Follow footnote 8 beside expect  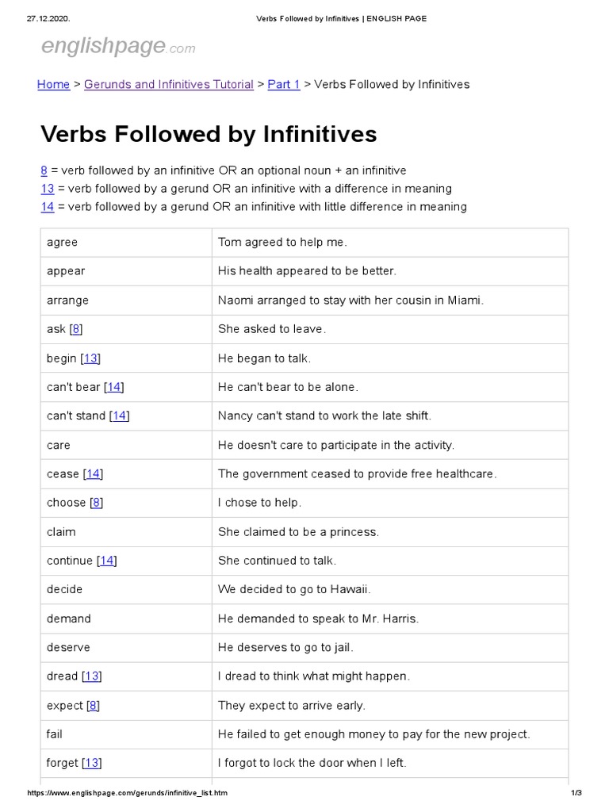[x=94, y=705]
